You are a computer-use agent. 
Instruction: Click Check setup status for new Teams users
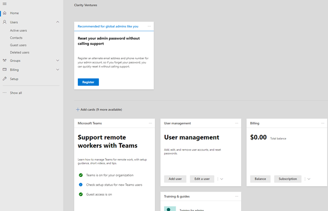(x=114, y=185)
